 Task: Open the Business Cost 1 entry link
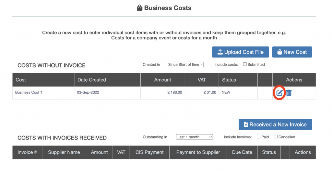tap(29, 92)
